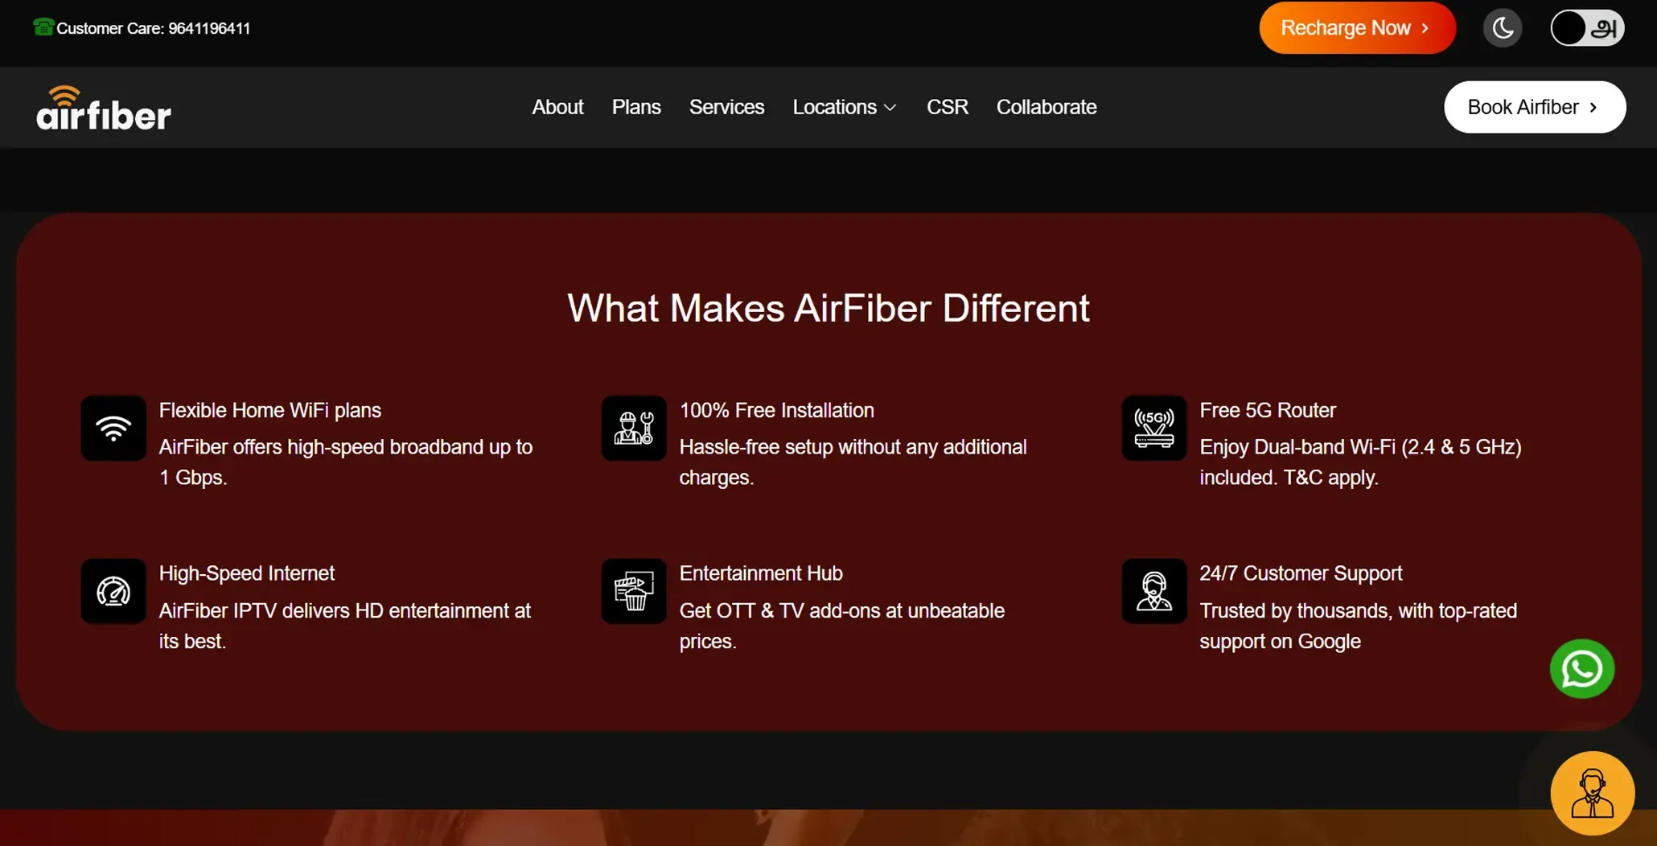Click the 5G router icon

click(x=1154, y=428)
